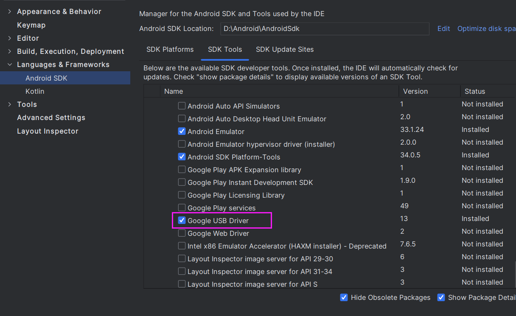Click the Optimize disk space link

pos(486,29)
